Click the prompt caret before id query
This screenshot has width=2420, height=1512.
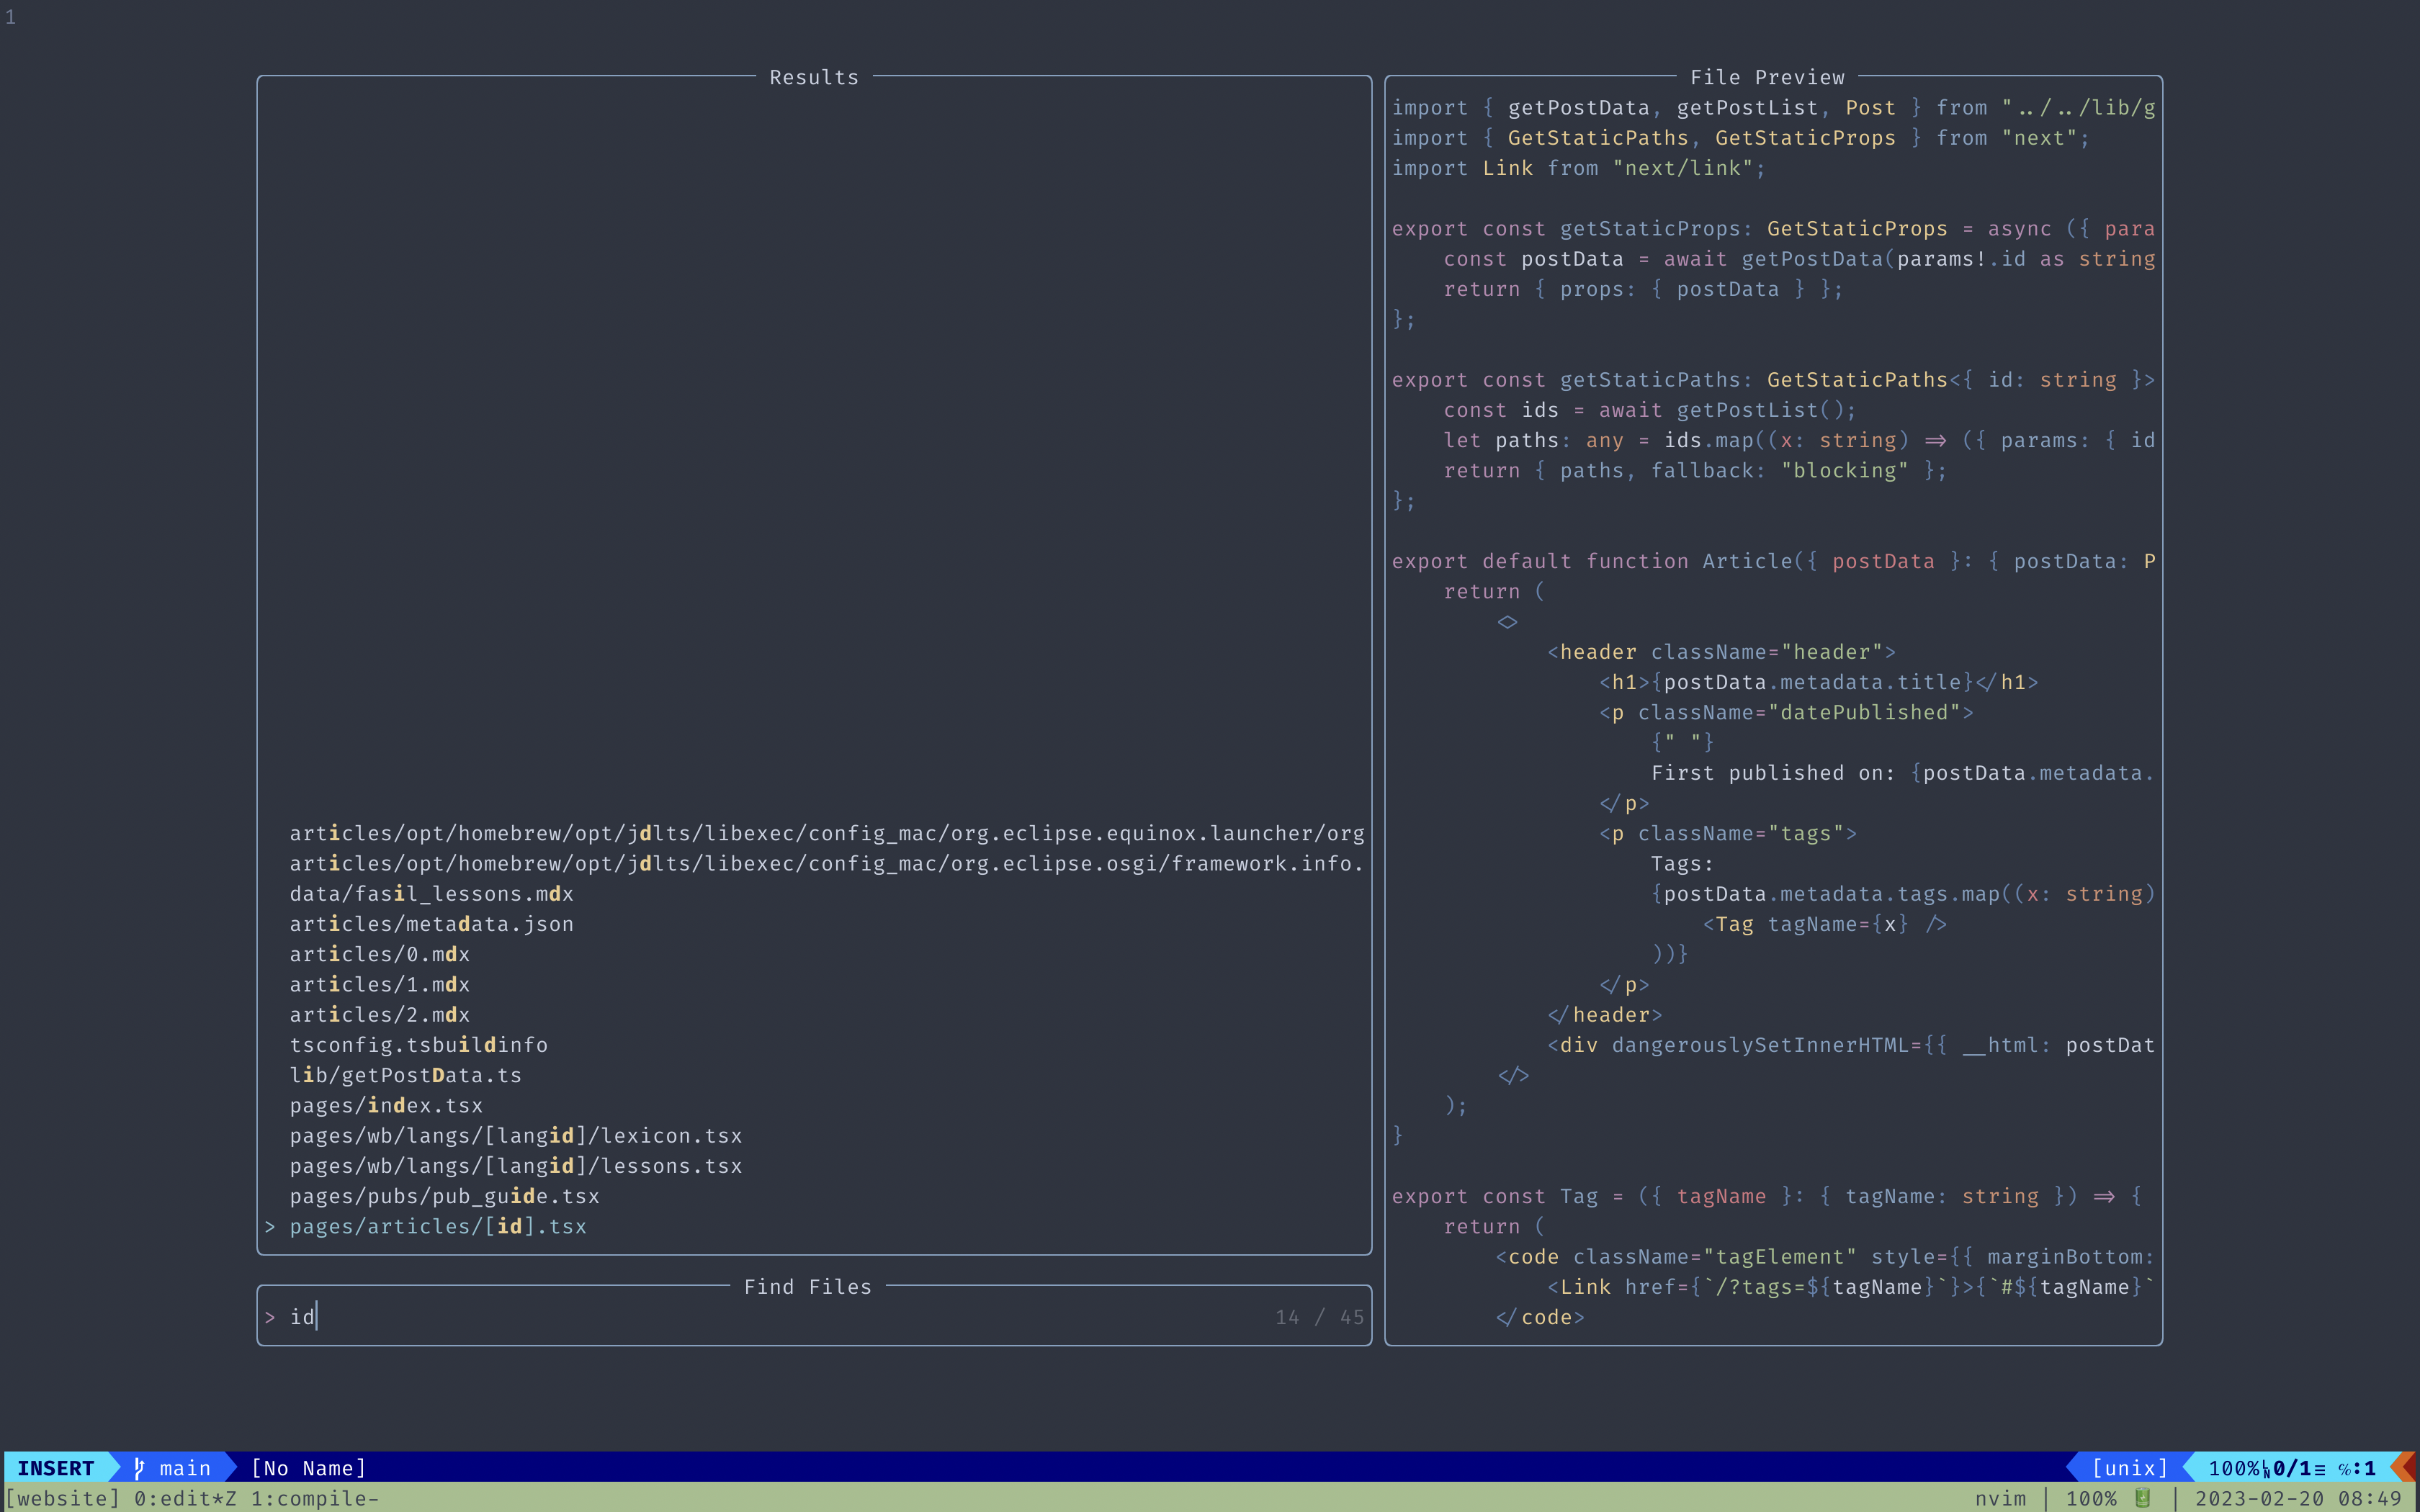[x=270, y=1317]
